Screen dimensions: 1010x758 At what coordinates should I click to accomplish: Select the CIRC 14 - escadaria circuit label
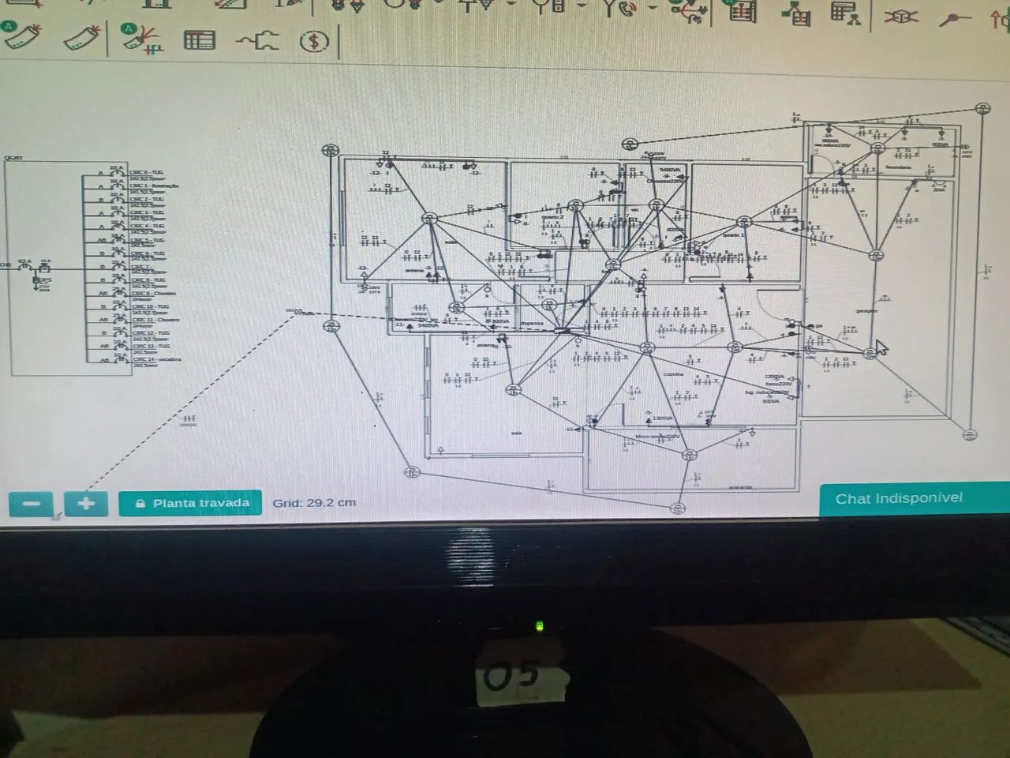(x=157, y=359)
